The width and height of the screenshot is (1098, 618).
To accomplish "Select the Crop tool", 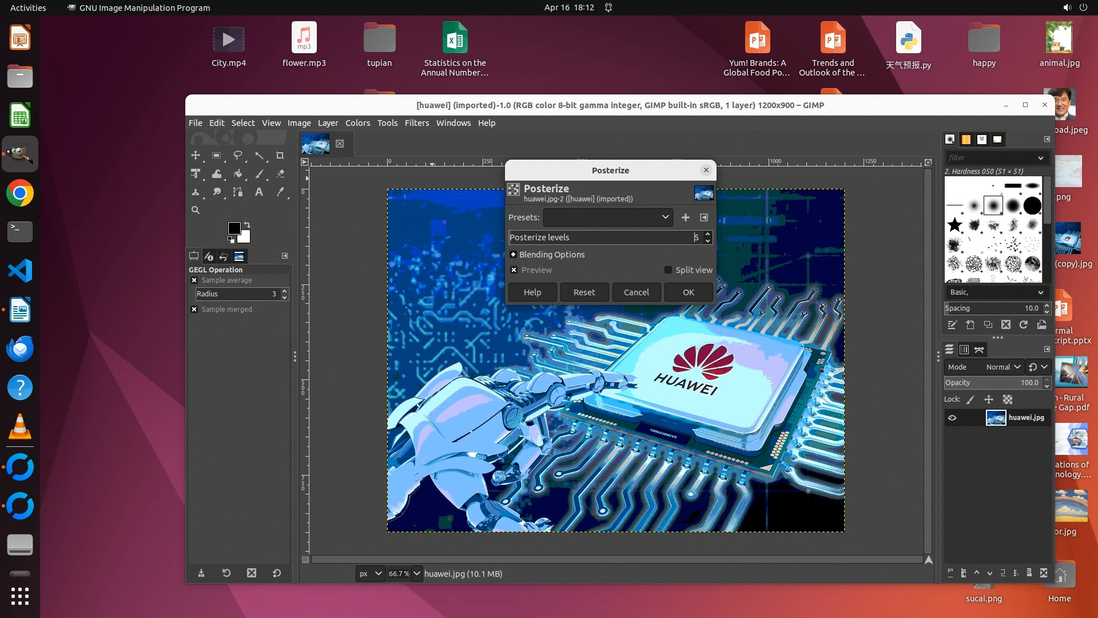I will coord(280,156).
